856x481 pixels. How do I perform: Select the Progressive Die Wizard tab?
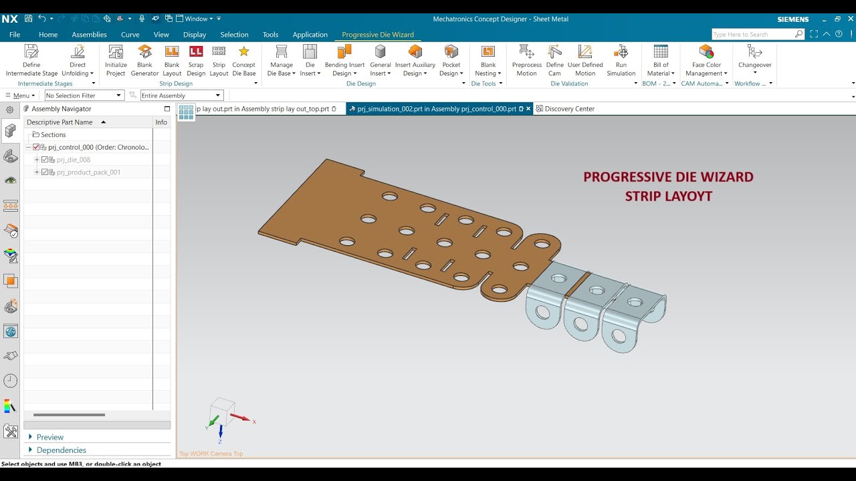click(378, 35)
